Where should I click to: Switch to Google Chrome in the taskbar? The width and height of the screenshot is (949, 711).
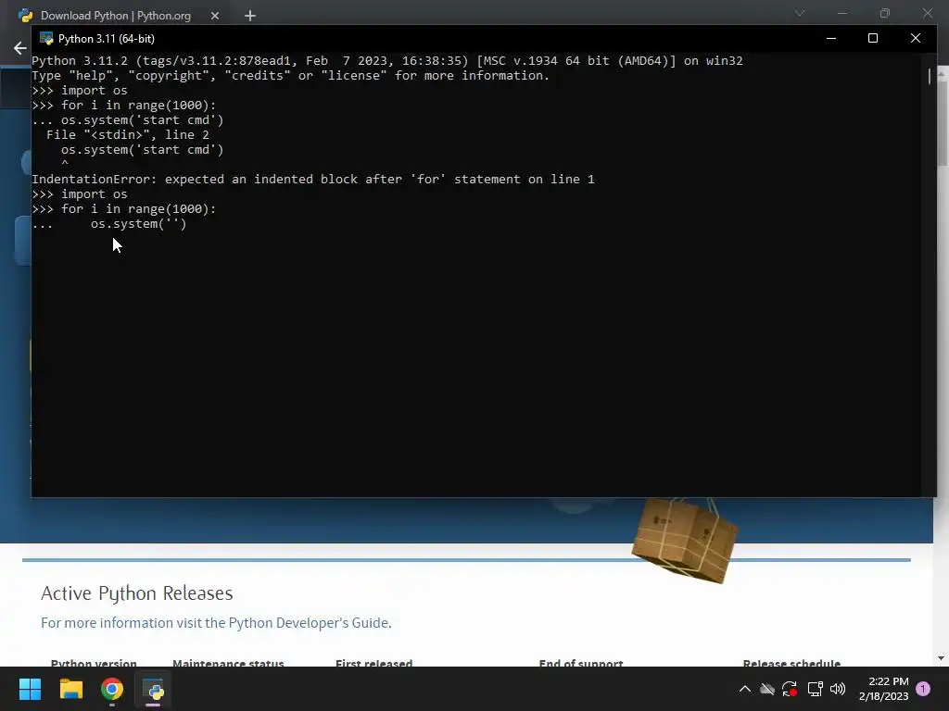point(112,689)
